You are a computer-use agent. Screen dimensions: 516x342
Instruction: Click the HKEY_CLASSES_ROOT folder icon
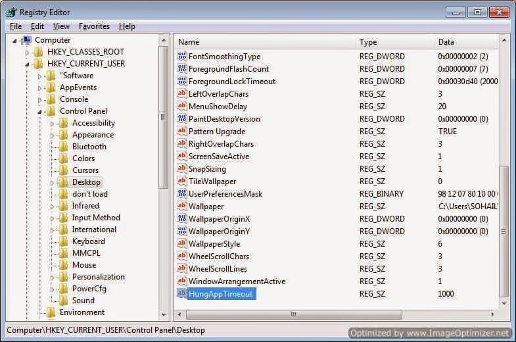click(x=38, y=52)
